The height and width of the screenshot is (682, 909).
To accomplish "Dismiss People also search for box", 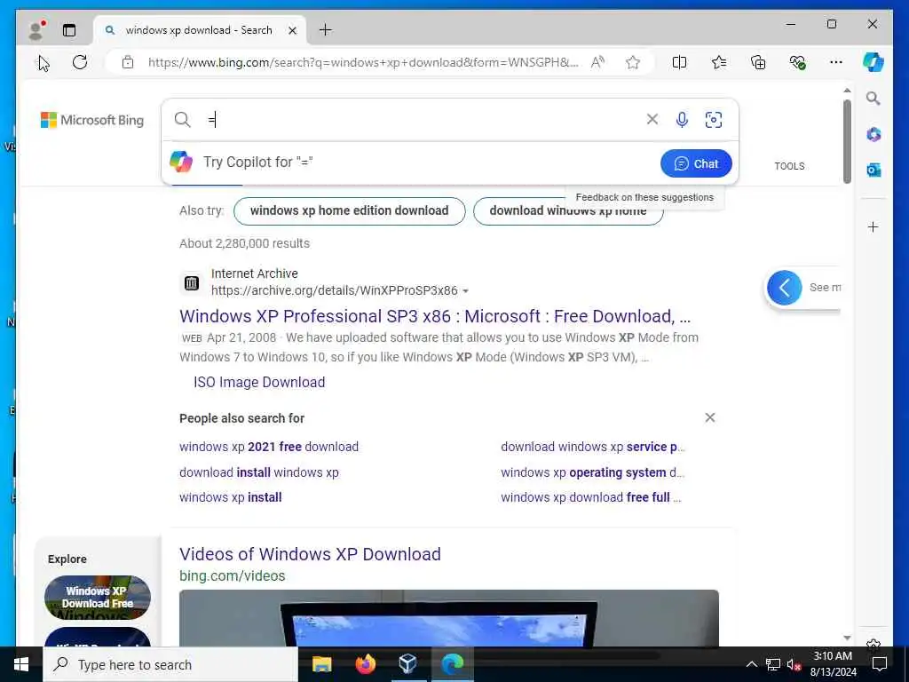I will pyautogui.click(x=710, y=417).
